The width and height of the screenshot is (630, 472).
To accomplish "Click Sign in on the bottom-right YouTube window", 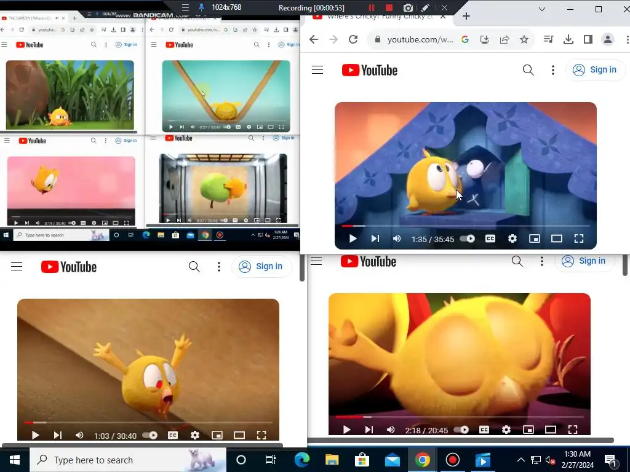I will (584, 261).
